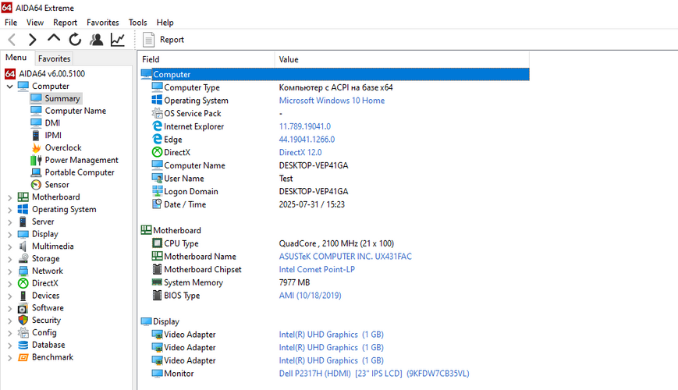
Task: Select the Date / Time row
Action: pos(335,204)
